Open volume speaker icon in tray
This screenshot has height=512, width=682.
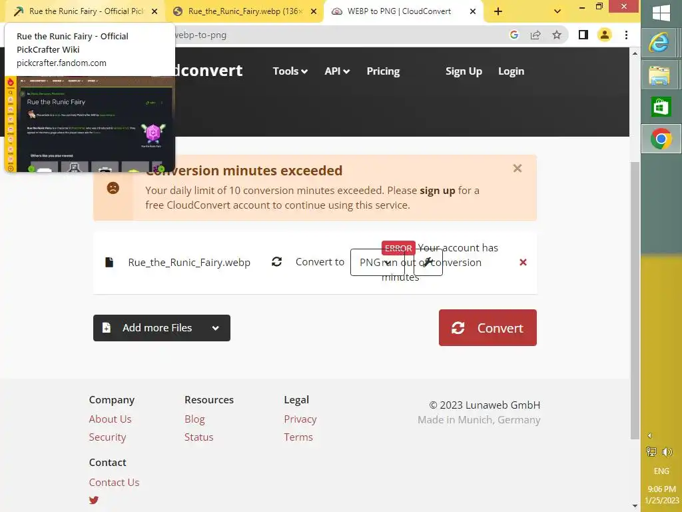point(667,452)
